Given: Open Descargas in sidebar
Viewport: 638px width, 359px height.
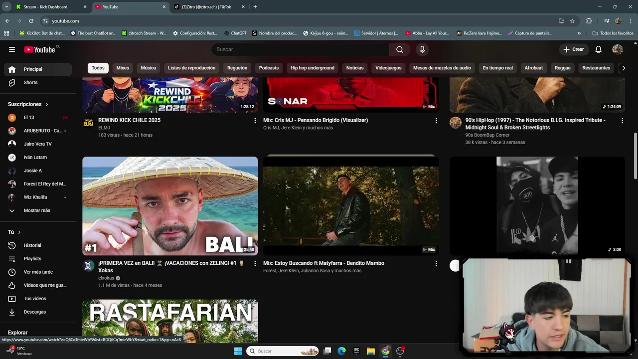Looking at the screenshot, I should (38, 312).
